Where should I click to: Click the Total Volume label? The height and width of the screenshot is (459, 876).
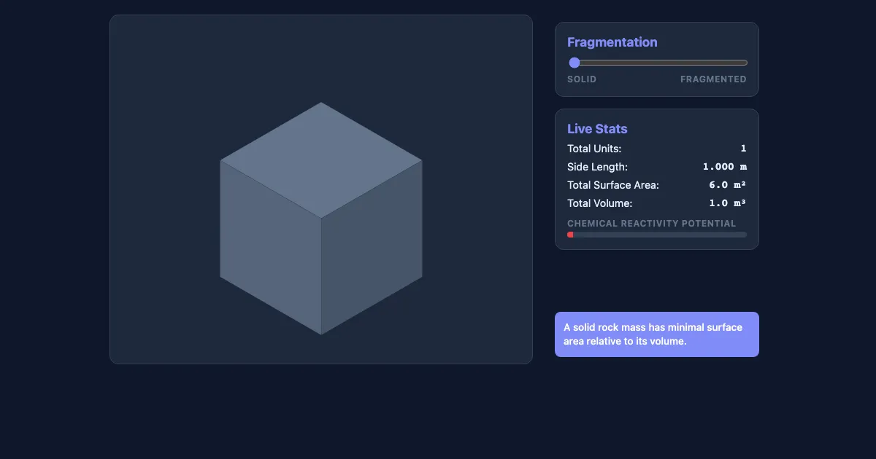point(600,203)
